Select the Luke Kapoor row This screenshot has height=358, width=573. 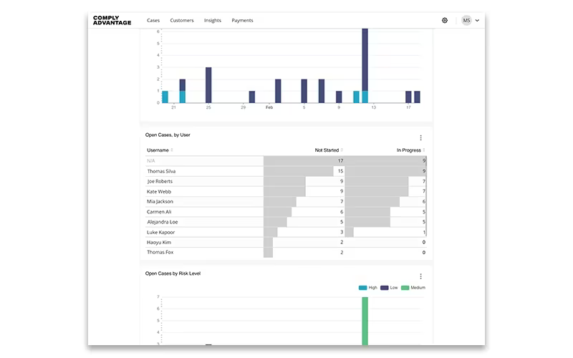286,232
